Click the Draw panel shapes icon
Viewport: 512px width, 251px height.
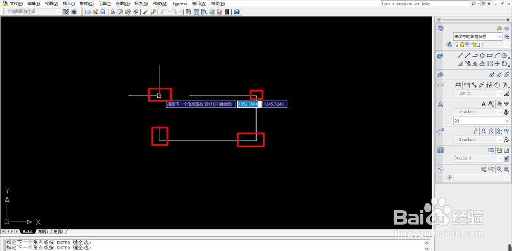(x=440, y=56)
